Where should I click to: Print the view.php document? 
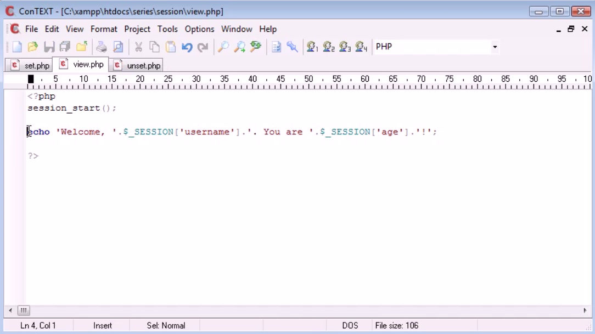(x=102, y=47)
